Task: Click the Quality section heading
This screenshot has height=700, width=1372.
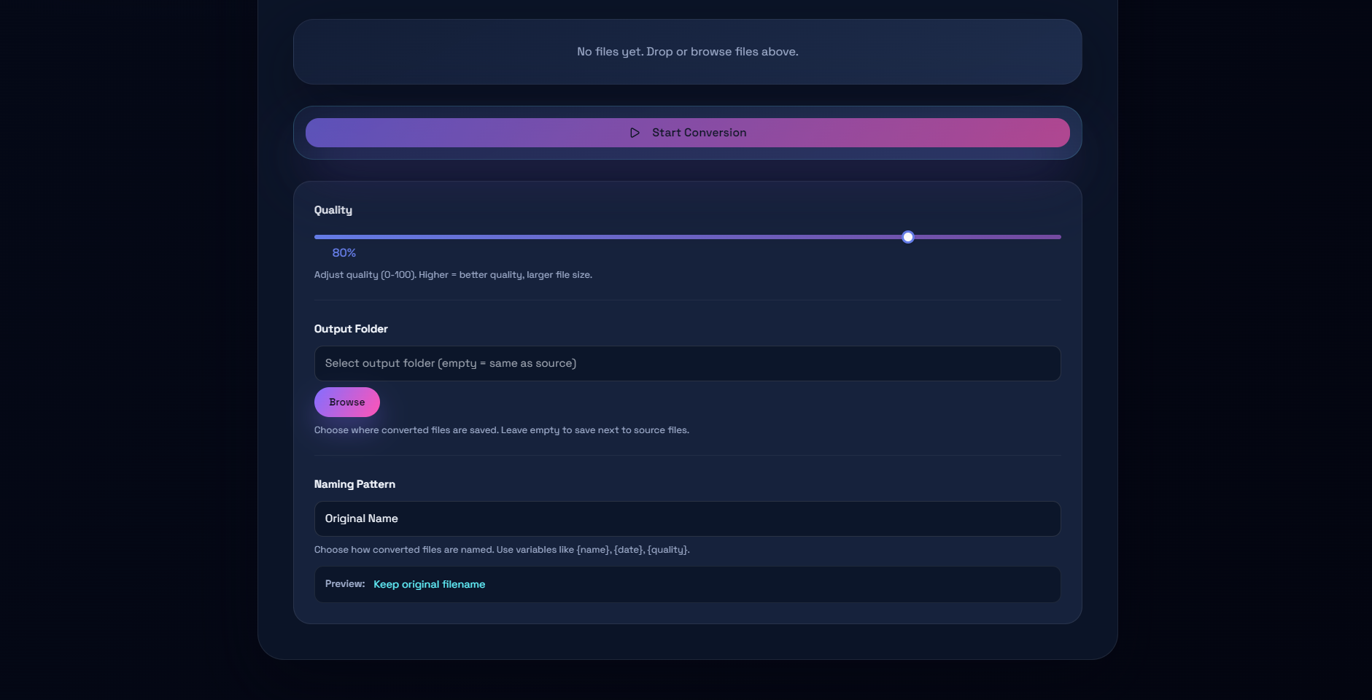Action: point(333,210)
